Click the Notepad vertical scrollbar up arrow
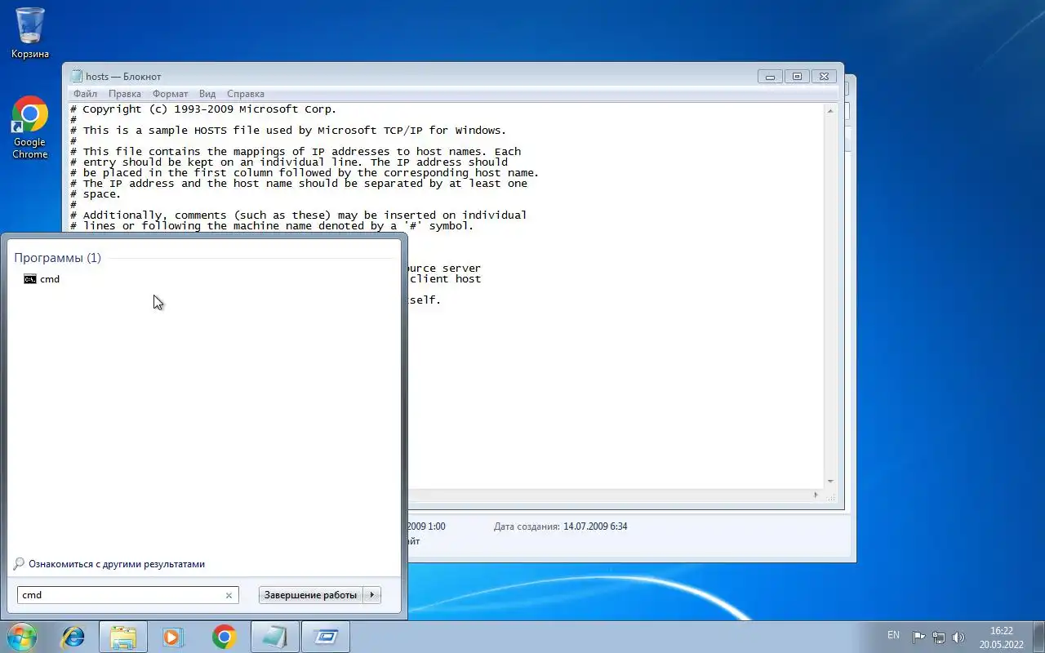 (830, 109)
